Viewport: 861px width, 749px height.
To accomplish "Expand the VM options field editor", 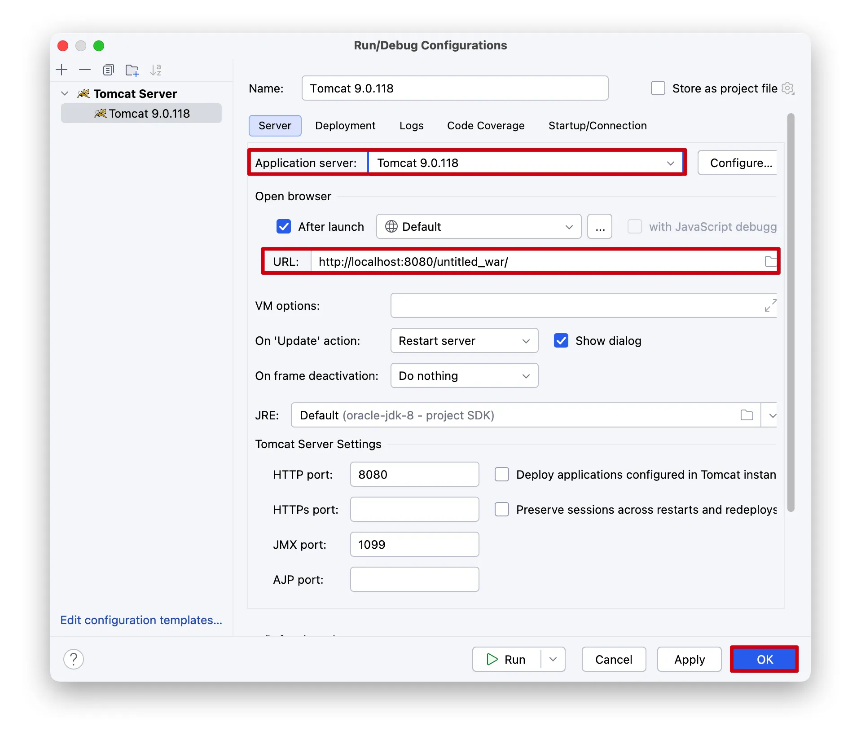I will pyautogui.click(x=770, y=306).
